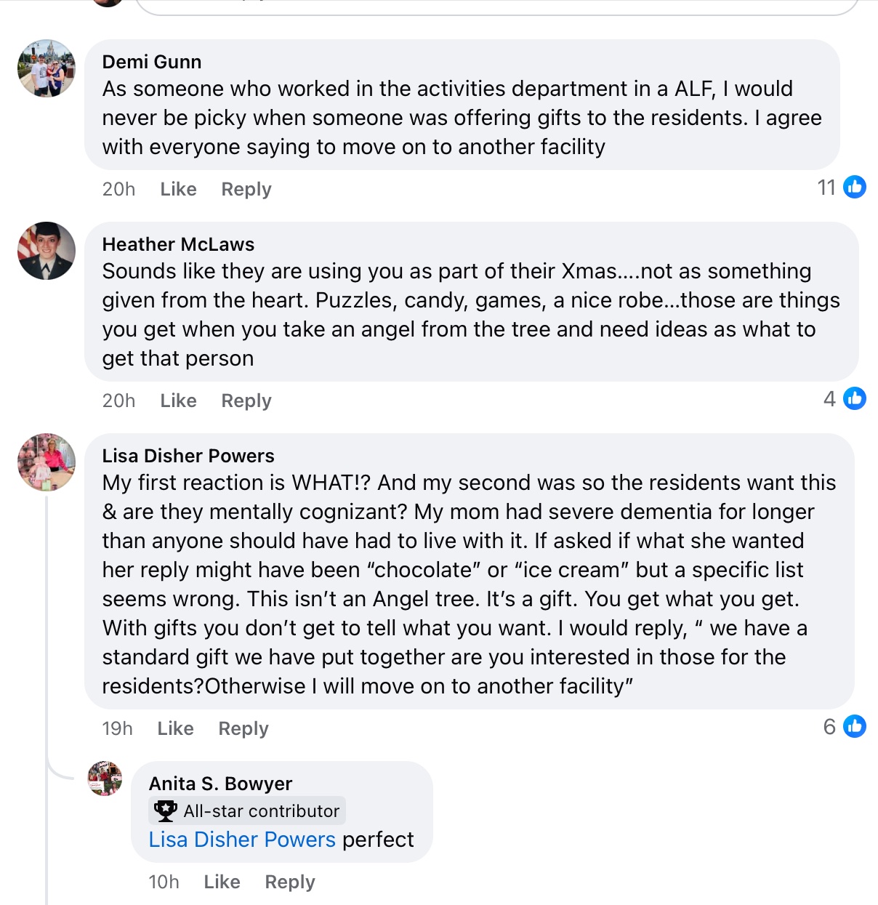Reply to Lisa Disher Powers' comment
The height and width of the screenshot is (905, 878).
[x=243, y=728]
